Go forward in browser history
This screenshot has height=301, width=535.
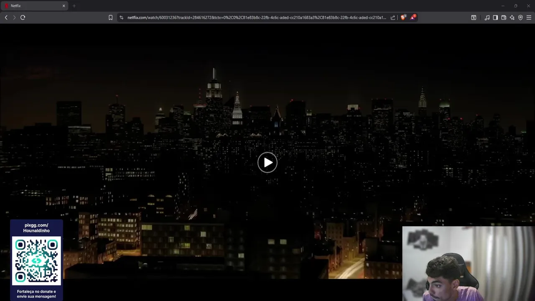point(14,18)
